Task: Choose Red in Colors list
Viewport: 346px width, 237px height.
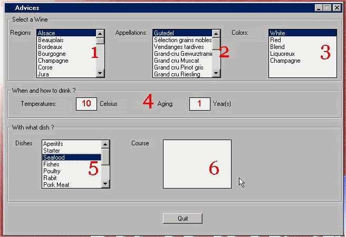Action: [275, 40]
